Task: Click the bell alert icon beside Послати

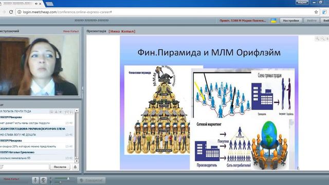Action: pos(75,167)
